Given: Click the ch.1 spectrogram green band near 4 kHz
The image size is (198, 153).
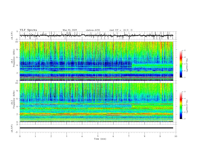Looking at the screenshot, I should click(152, 65).
